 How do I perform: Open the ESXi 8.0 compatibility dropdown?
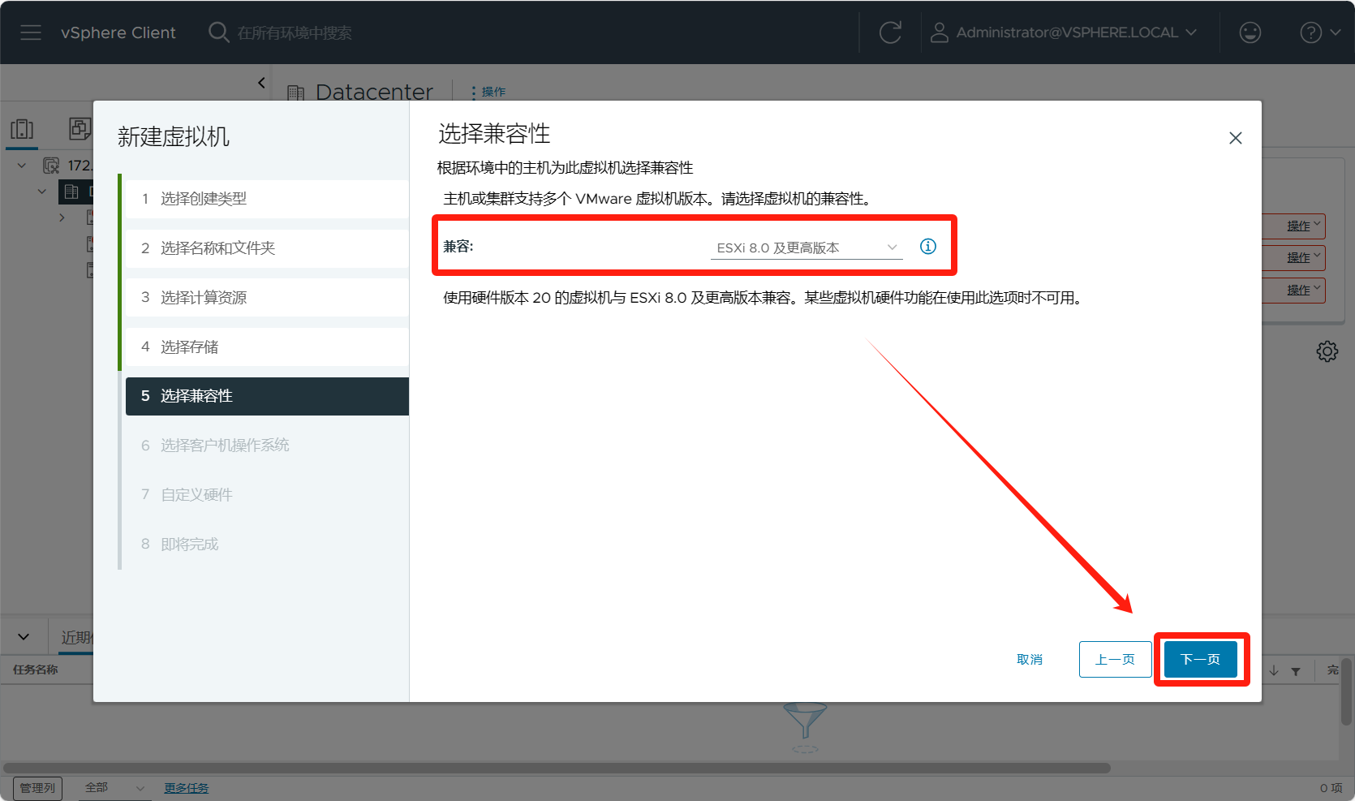click(x=806, y=248)
